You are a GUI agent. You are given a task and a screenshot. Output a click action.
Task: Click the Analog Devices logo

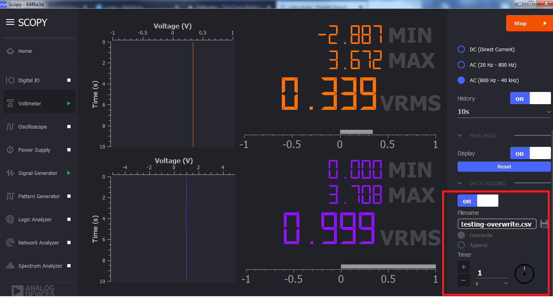(33, 290)
